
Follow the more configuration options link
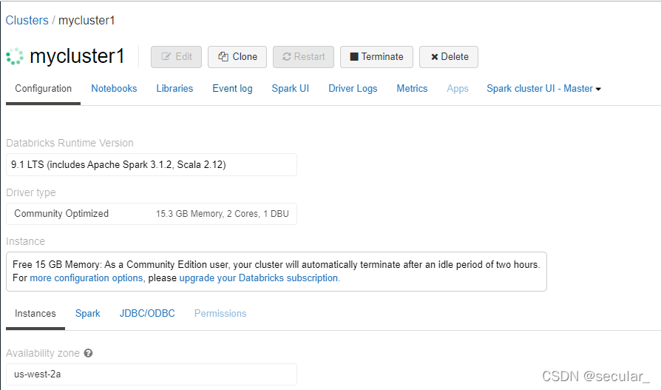point(87,278)
